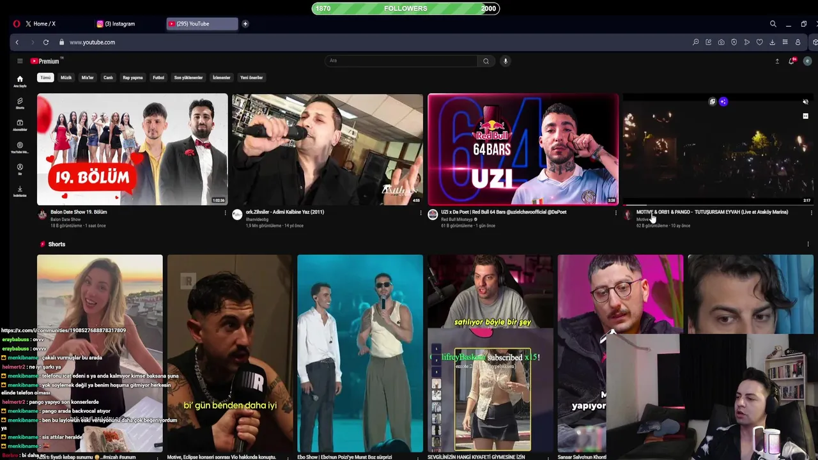Filter feed by Canlı chip
This screenshot has height=460, width=818.
(108, 78)
